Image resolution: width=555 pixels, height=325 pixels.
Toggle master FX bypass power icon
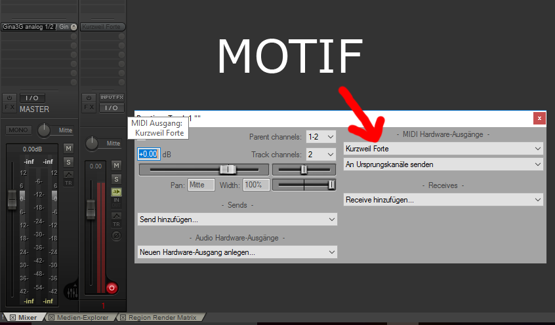pyautogui.click(x=10, y=98)
